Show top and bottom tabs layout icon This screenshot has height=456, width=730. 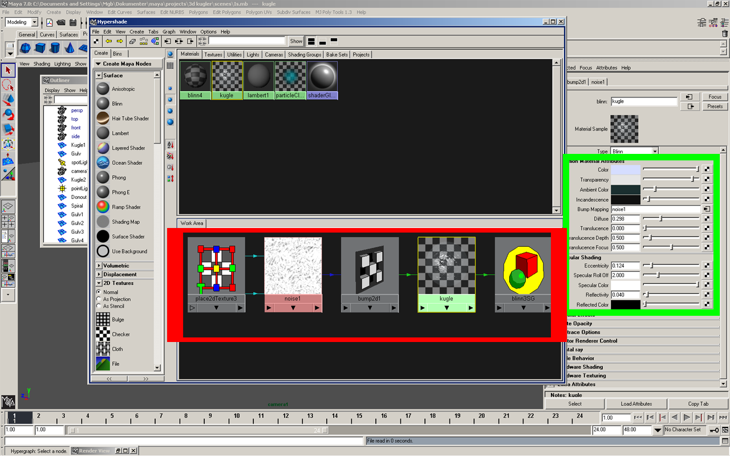311,41
